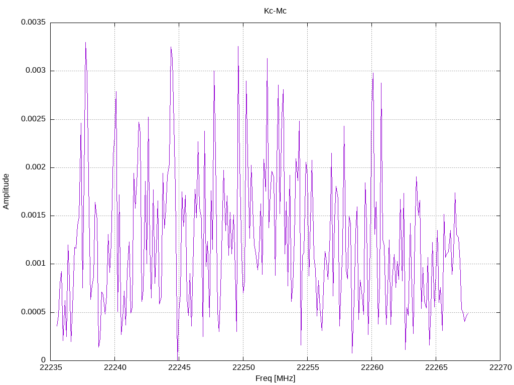Click the y-axis tick label 0.002
The height and width of the screenshot is (385, 514).
tap(36, 167)
